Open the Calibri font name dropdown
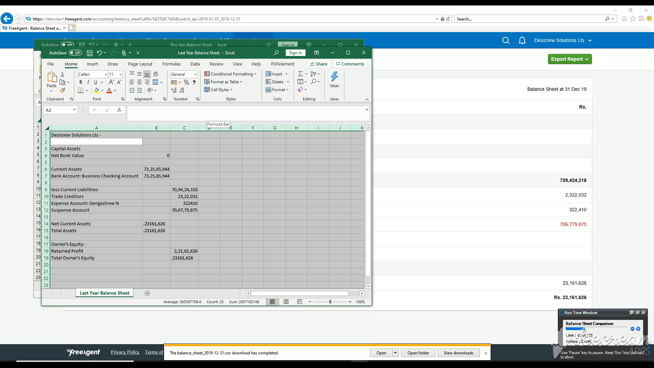The image size is (654, 368). 106,74
